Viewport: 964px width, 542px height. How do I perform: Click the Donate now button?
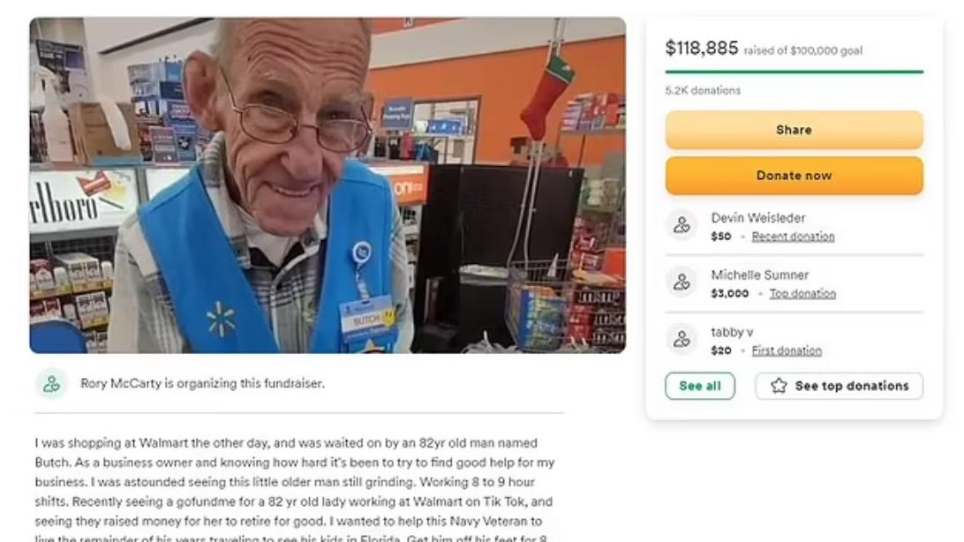[794, 176]
